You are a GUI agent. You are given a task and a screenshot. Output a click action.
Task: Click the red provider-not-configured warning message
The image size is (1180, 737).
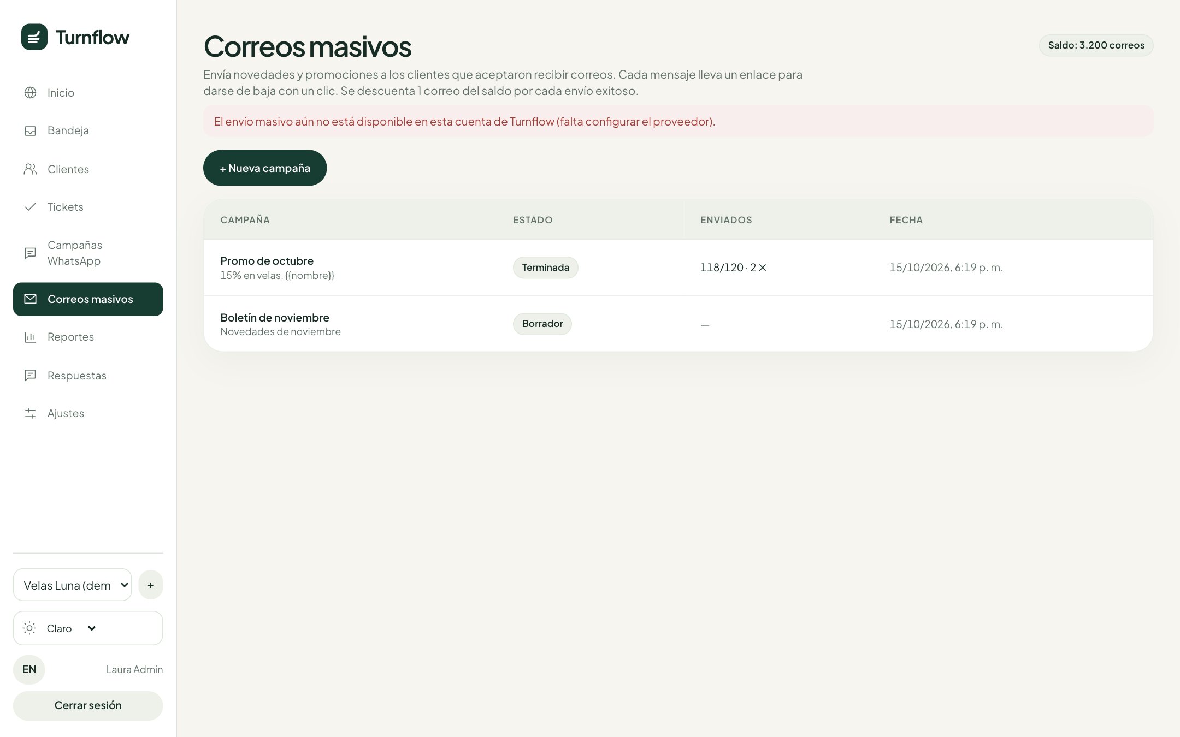pyautogui.click(x=678, y=121)
